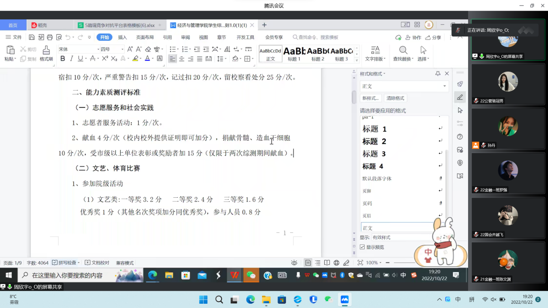
Task: Click the italic I icon
Action: (x=72, y=59)
